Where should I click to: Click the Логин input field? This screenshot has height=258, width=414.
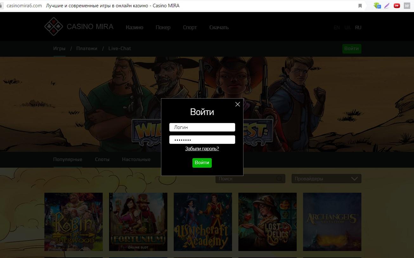[x=202, y=127]
